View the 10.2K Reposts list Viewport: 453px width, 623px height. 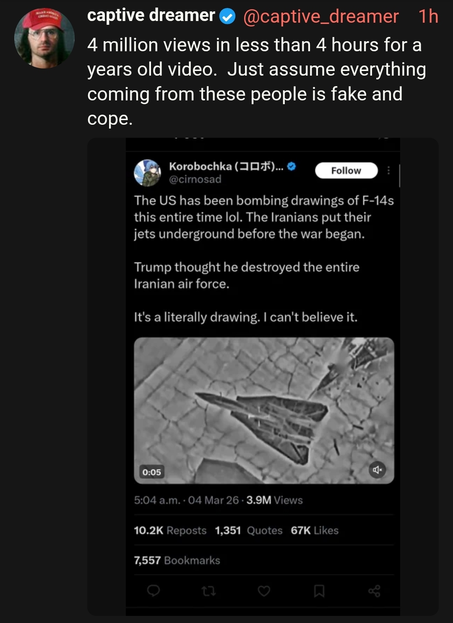[x=170, y=531]
